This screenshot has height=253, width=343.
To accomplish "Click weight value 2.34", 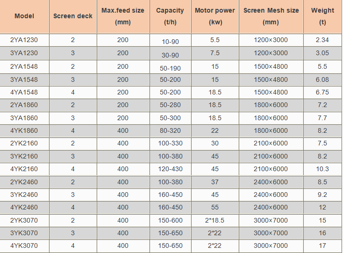I will click(322, 40).
